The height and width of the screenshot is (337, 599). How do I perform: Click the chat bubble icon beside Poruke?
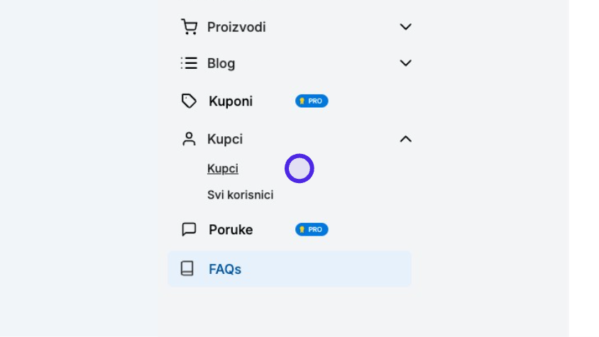tap(189, 229)
